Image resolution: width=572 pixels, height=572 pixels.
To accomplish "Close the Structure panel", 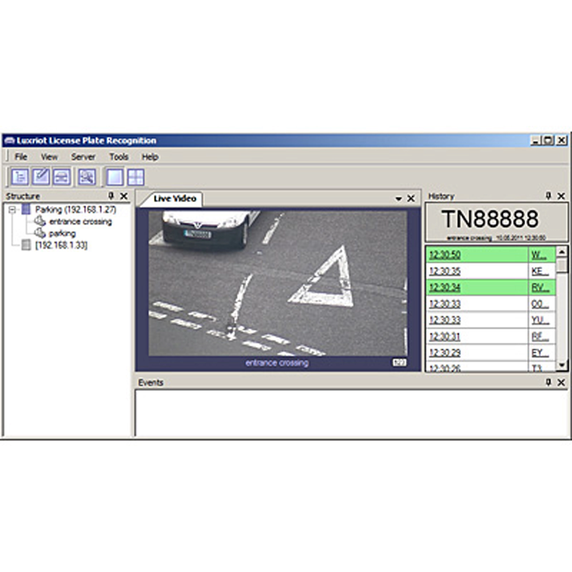I will coord(124,196).
